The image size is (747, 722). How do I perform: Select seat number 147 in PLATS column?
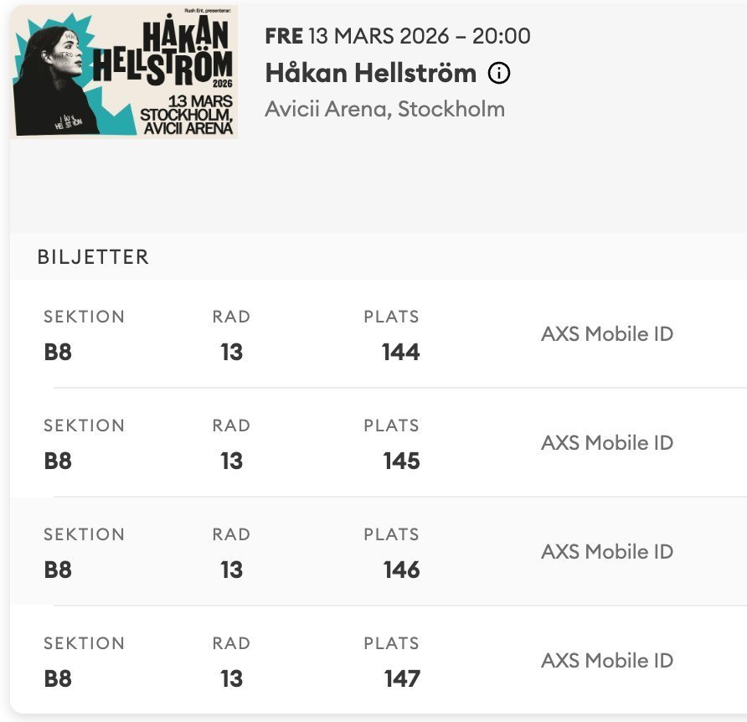[401, 679]
